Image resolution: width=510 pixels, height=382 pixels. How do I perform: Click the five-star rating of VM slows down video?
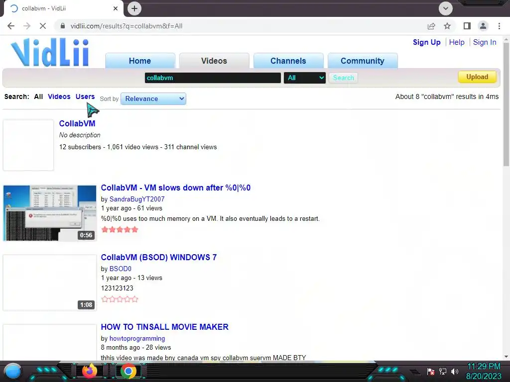pyautogui.click(x=120, y=230)
